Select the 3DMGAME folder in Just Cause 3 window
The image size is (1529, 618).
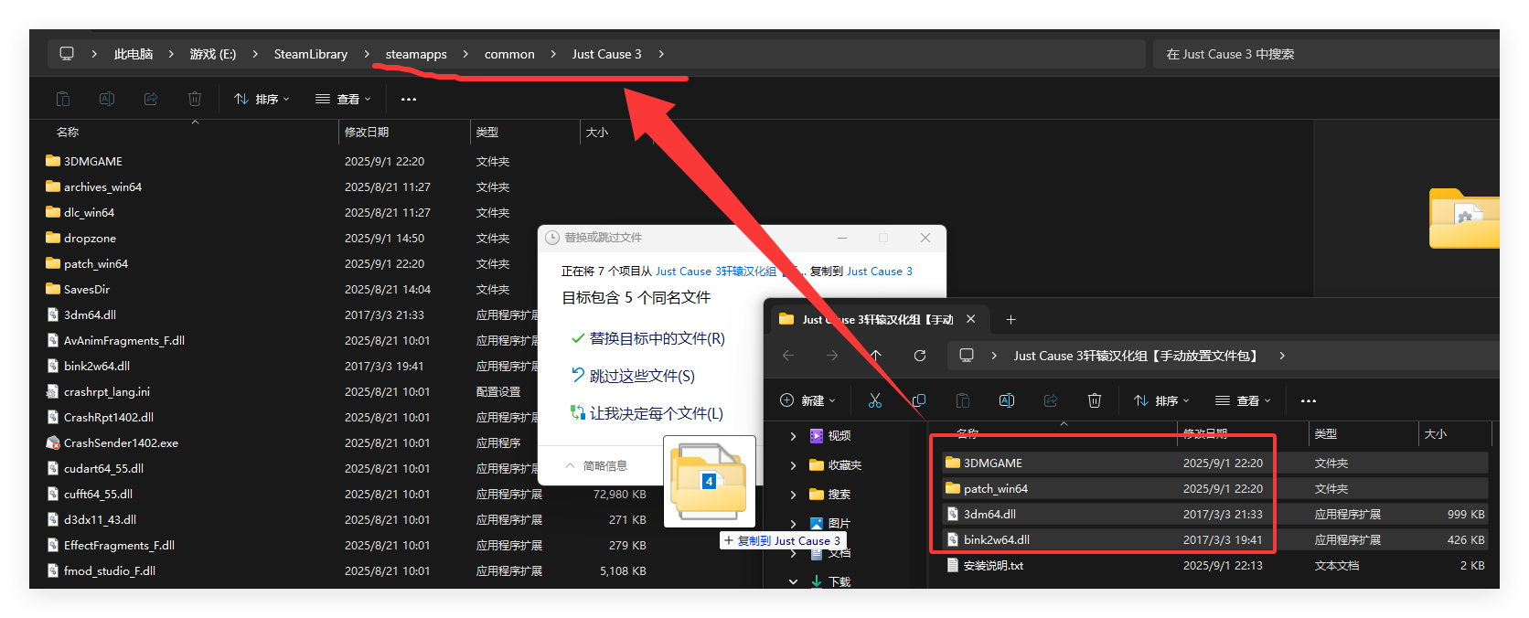92,161
